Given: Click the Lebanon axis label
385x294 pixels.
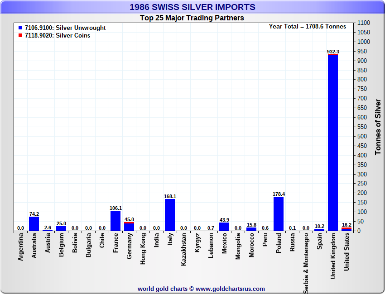Looking at the screenshot, I should point(211,246).
